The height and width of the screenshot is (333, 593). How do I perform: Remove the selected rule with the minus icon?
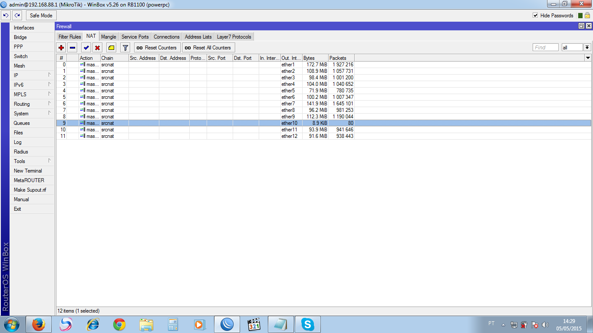[72, 48]
